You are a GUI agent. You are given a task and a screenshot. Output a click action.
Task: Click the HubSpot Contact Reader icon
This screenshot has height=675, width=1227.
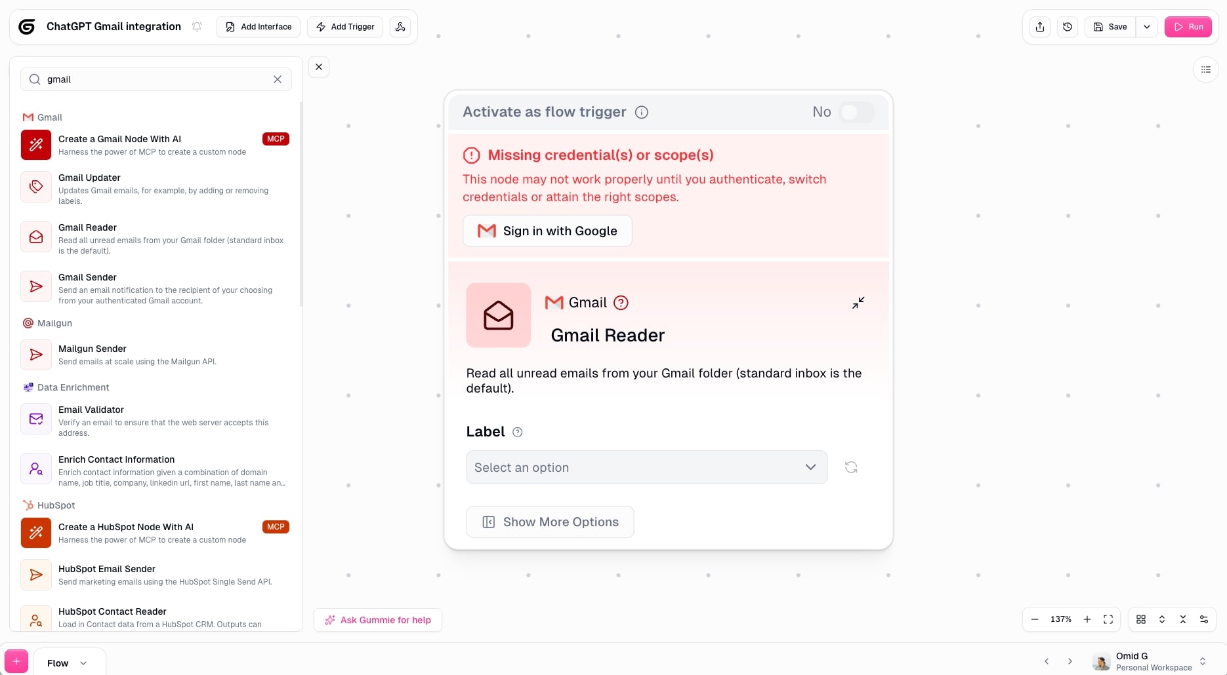(36, 619)
